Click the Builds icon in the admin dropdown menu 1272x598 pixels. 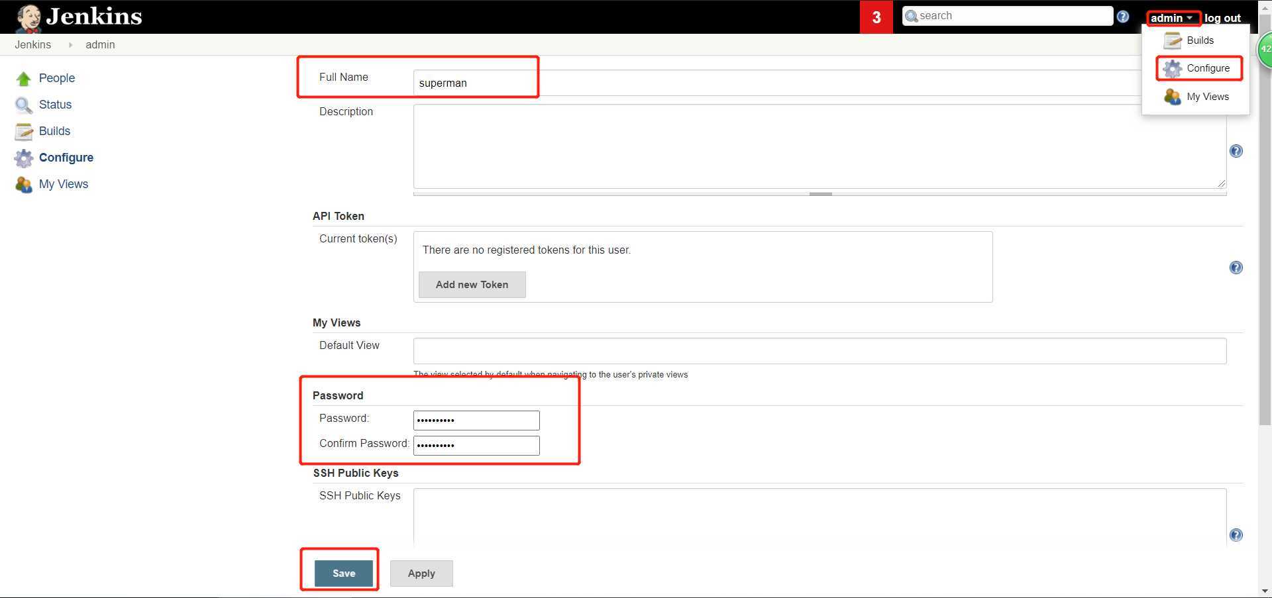click(x=1173, y=41)
